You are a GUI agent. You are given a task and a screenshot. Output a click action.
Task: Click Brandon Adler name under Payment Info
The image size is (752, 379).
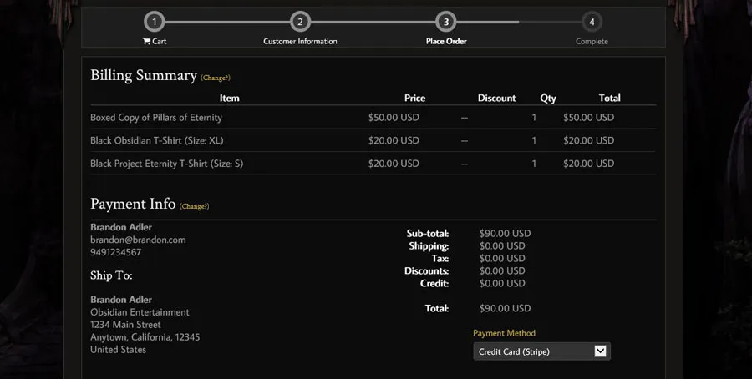point(121,227)
